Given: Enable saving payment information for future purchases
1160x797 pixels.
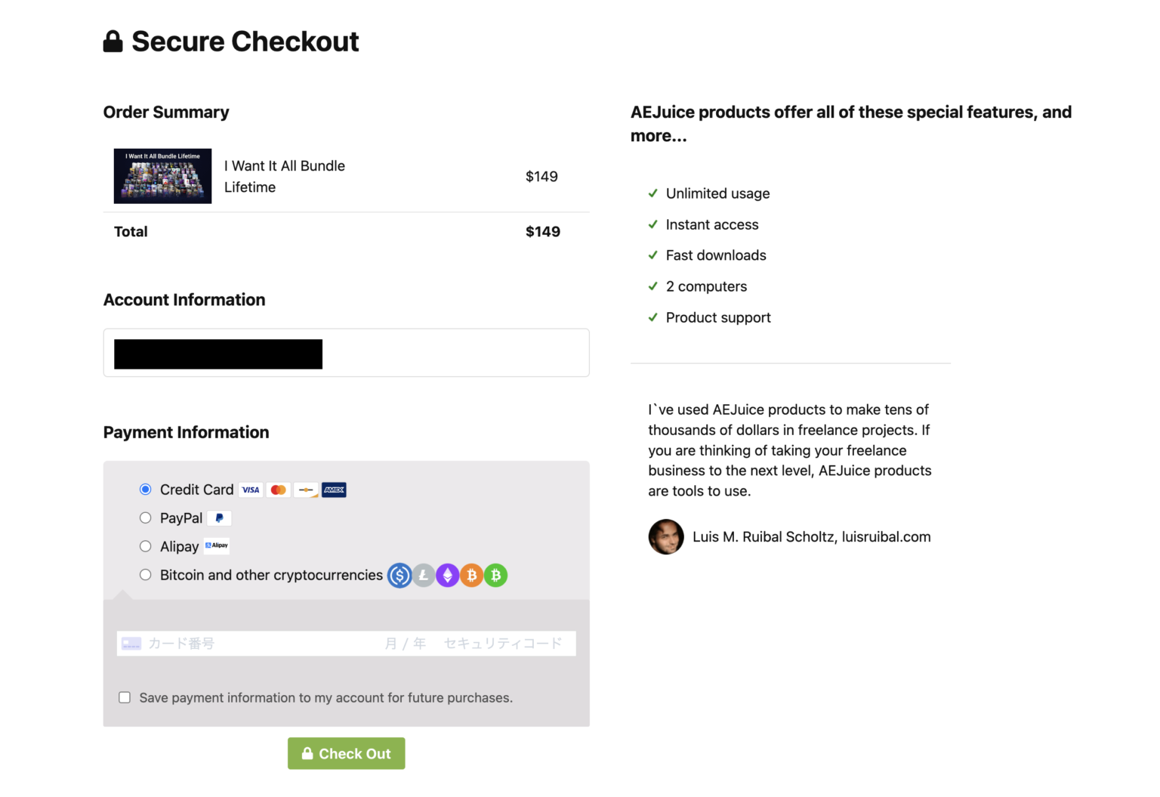Looking at the screenshot, I should tap(125, 697).
